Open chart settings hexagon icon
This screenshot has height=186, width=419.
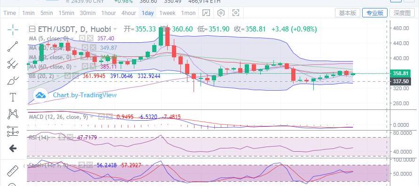click(x=221, y=13)
